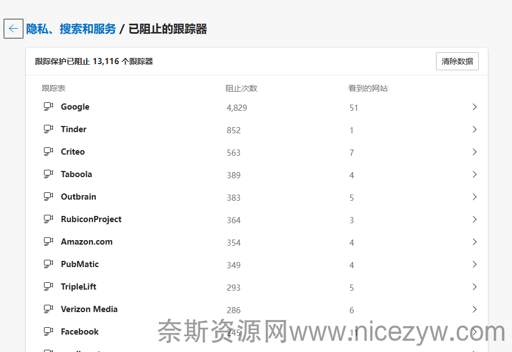This screenshot has width=512, height=352.
Task: Click the Google tracker icon
Action: click(x=48, y=107)
